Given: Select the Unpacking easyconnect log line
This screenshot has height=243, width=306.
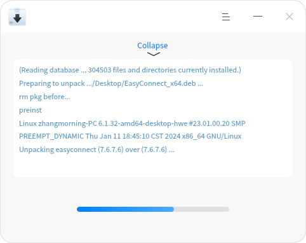Looking at the screenshot, I should (x=96, y=149).
